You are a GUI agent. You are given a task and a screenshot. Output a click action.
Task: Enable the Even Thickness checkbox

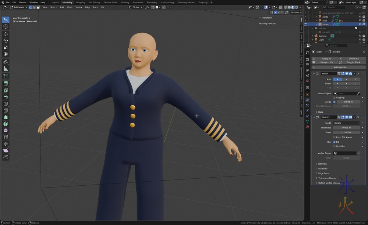click(334, 137)
